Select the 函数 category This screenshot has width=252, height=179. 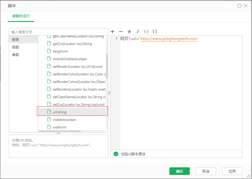coord(16,47)
